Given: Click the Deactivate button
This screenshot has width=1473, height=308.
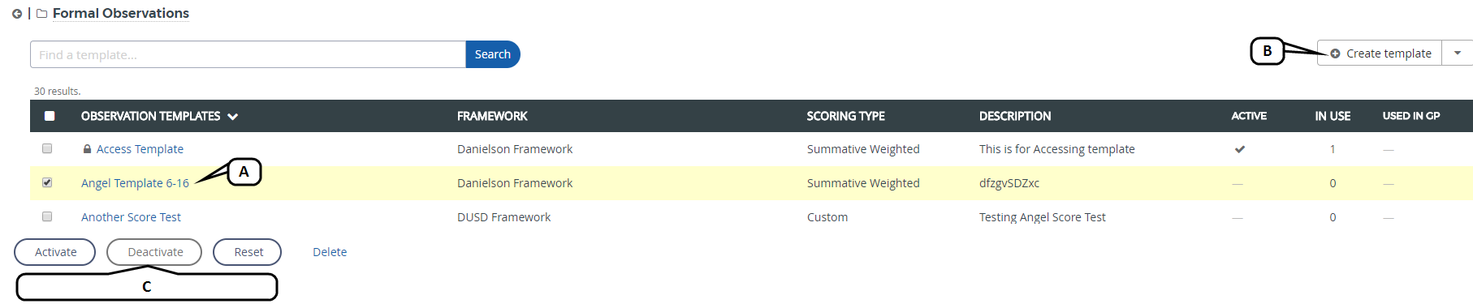Looking at the screenshot, I should tap(155, 252).
